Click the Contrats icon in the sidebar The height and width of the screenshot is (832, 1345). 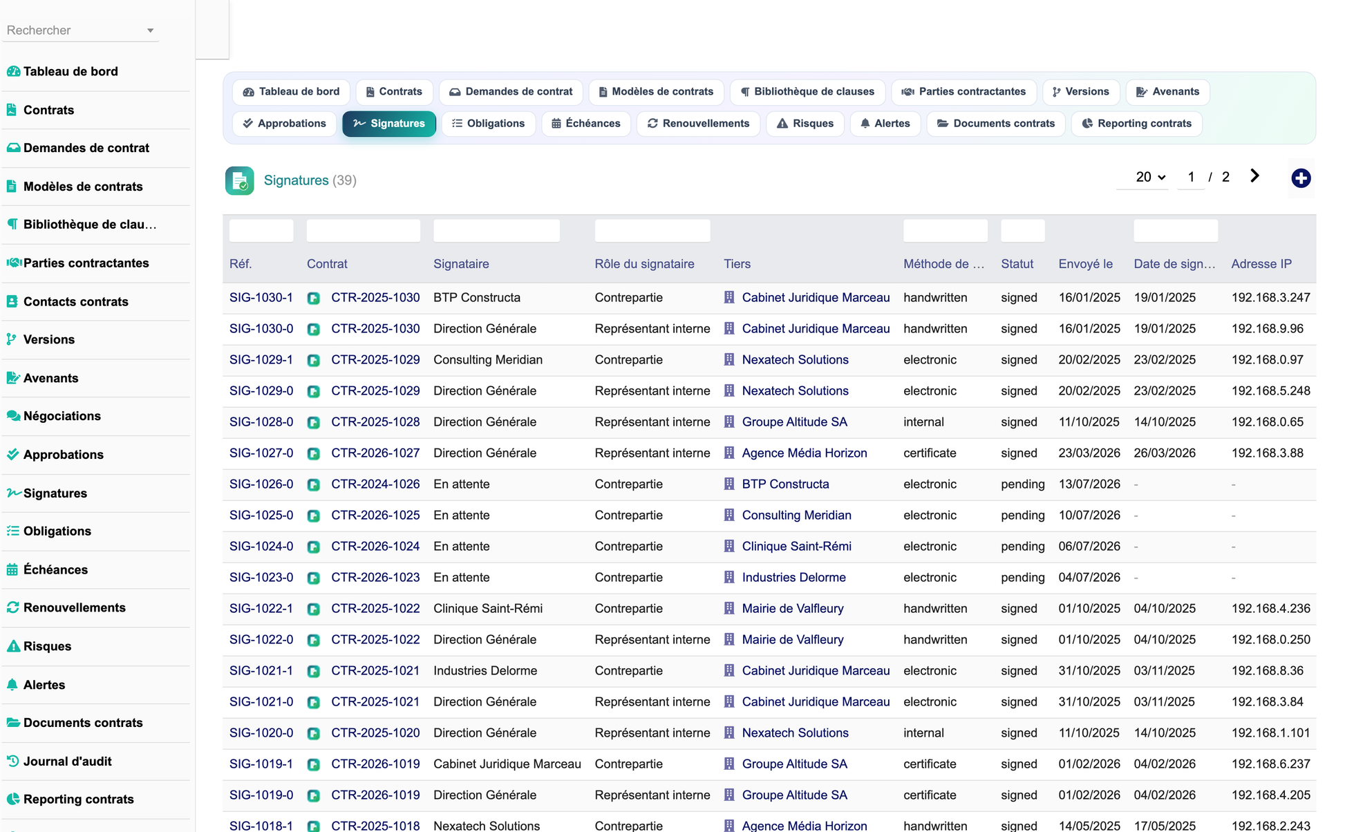12,110
